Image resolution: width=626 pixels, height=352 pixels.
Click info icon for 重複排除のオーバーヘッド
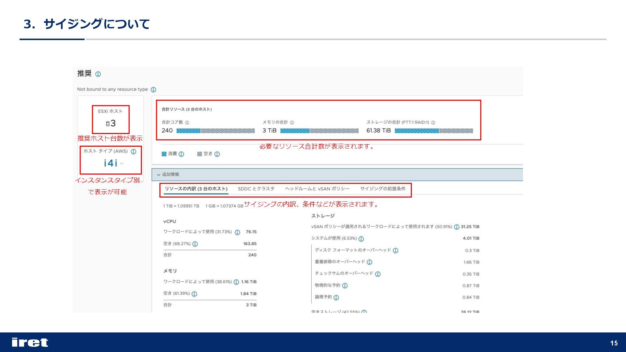(x=369, y=262)
